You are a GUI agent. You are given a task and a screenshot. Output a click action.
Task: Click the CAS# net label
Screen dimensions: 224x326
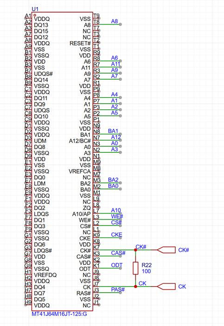click(118, 253)
